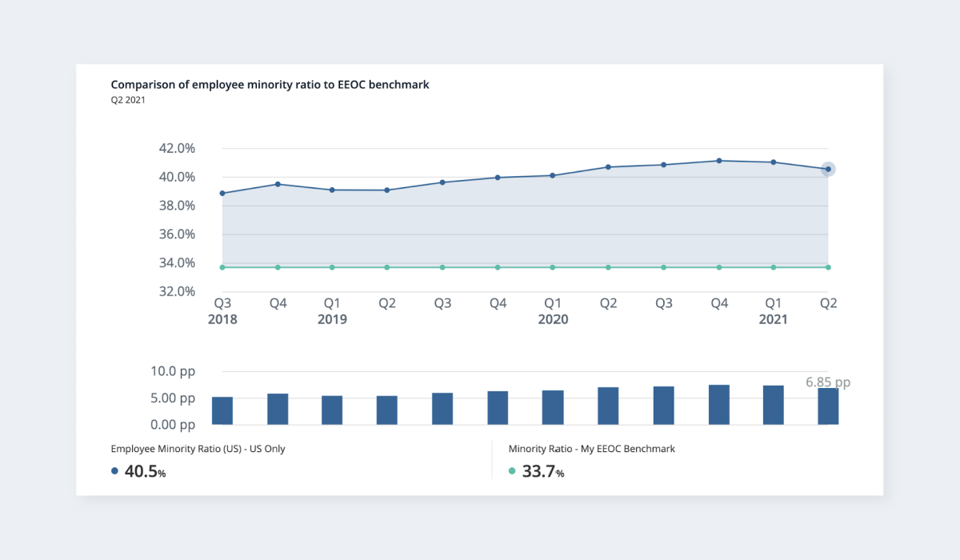Click the Q1 2020 difference bar
960x560 pixels.
tap(553, 407)
